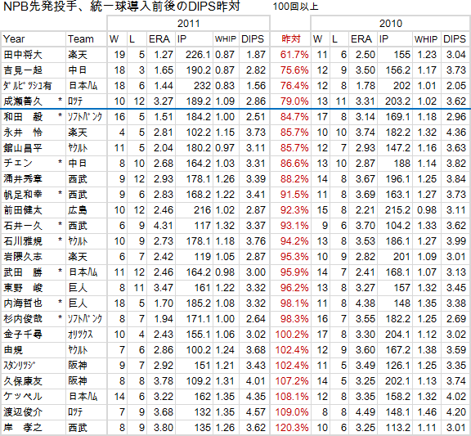This screenshot has width=471, height=436.
Task: Click the 4.57 DIPS cell in 渡辺俊介's row
Action: 254,412
